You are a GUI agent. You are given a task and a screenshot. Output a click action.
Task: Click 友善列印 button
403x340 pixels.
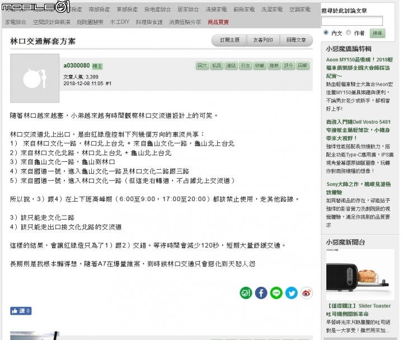tap(263, 40)
